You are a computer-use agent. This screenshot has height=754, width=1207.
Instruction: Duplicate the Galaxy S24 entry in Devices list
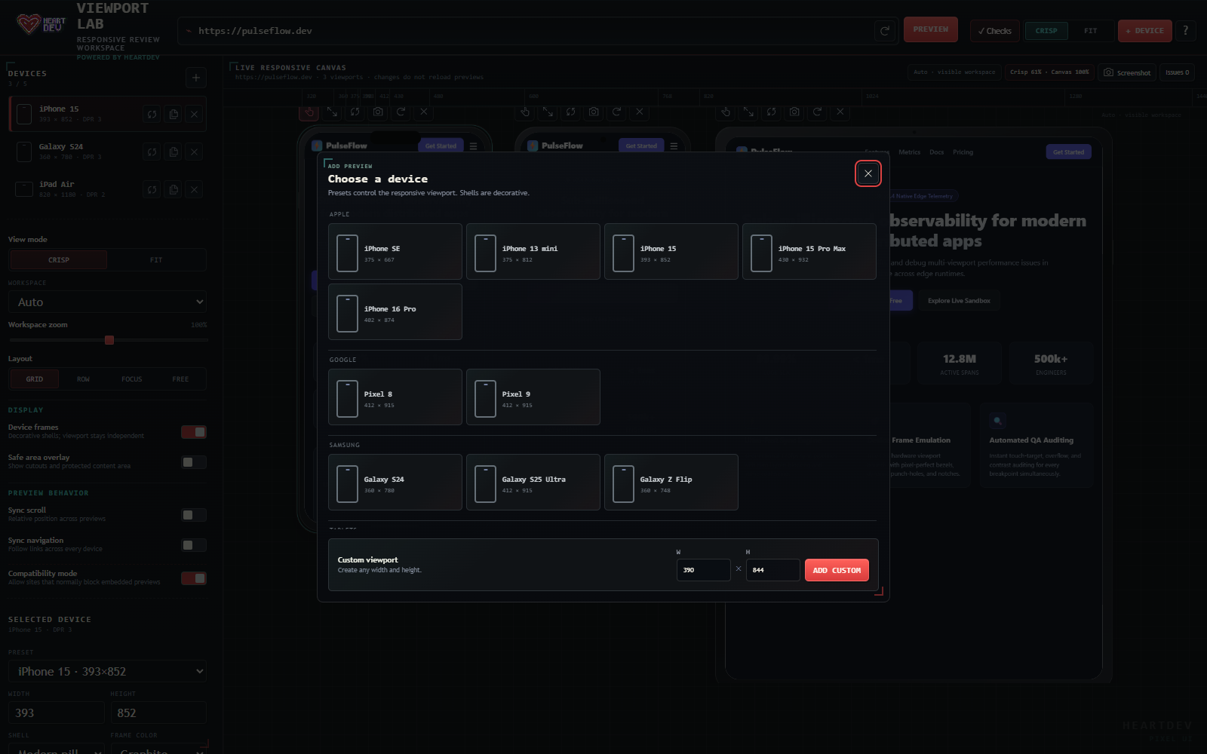(x=174, y=152)
